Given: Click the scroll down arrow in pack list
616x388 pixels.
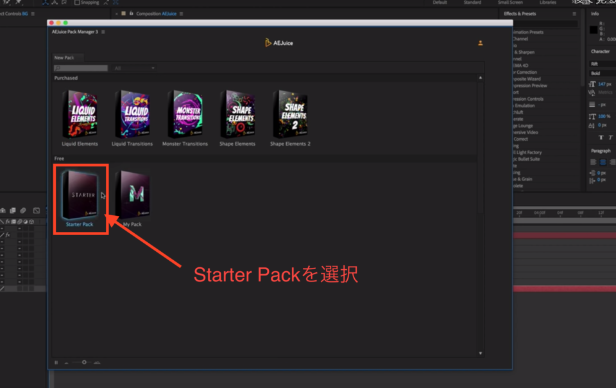Looking at the screenshot, I should pyautogui.click(x=480, y=353).
